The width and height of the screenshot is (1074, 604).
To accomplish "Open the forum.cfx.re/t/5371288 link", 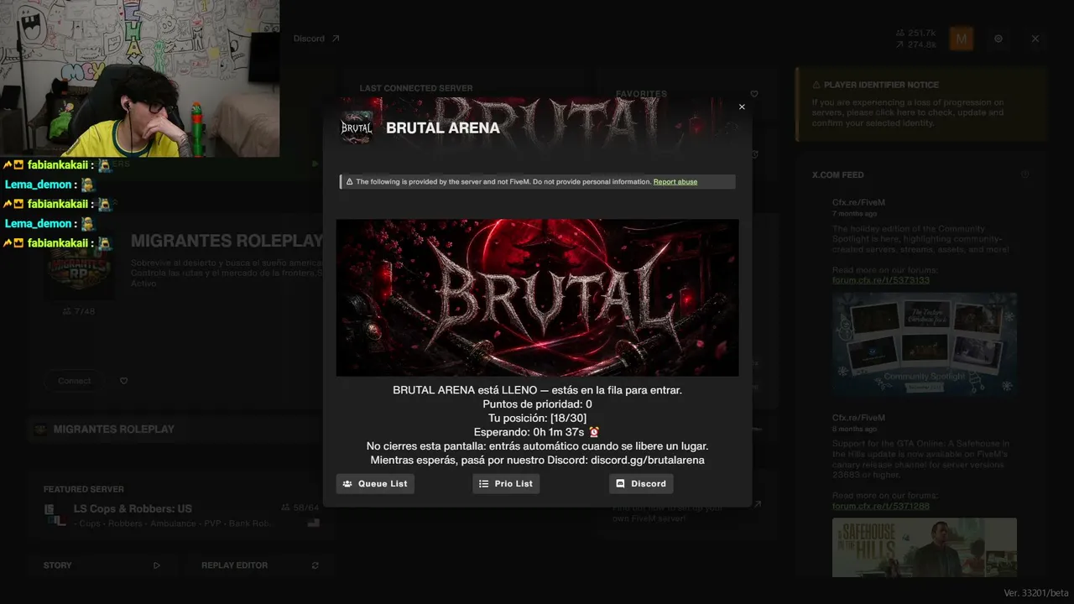I will click(x=881, y=506).
